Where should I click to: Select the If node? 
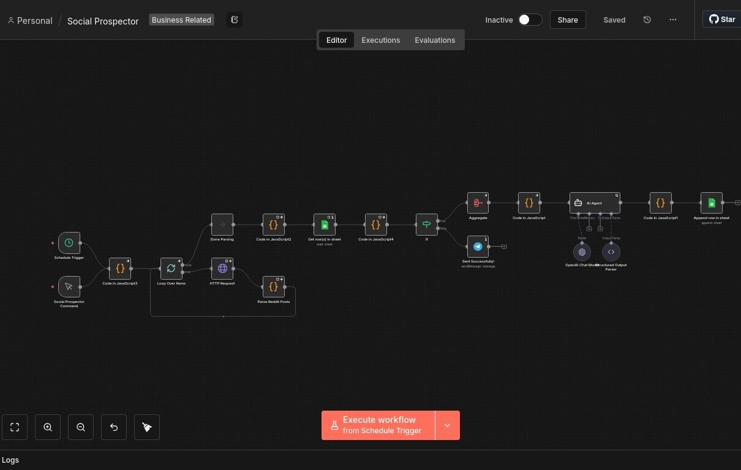click(x=427, y=225)
